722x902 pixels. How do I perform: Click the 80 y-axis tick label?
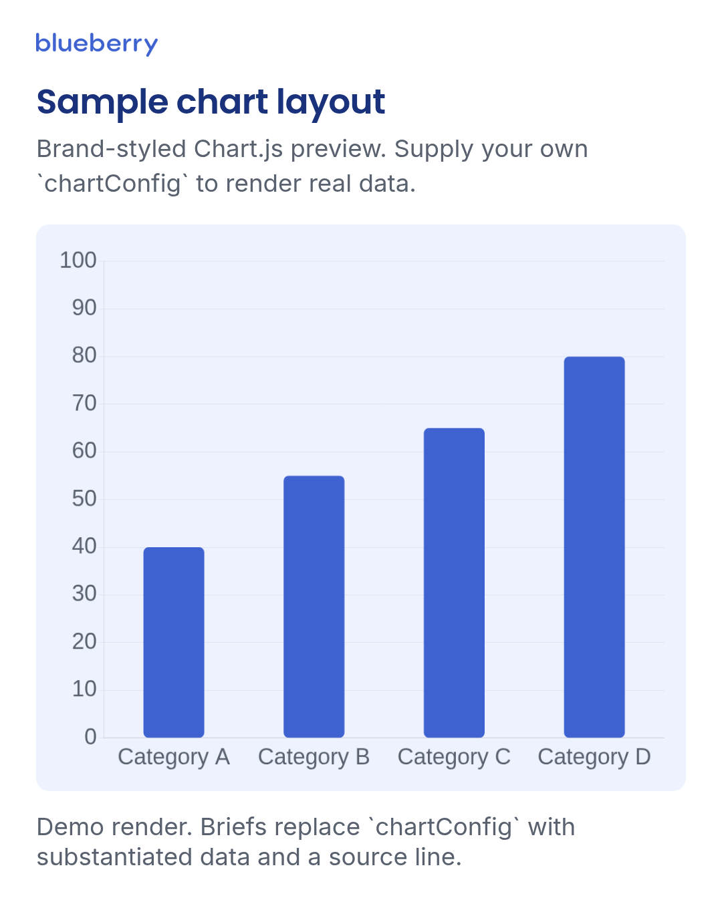tap(84, 355)
